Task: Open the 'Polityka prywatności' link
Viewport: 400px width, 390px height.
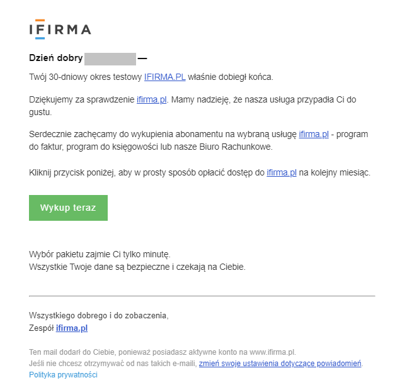Action: 63,375
